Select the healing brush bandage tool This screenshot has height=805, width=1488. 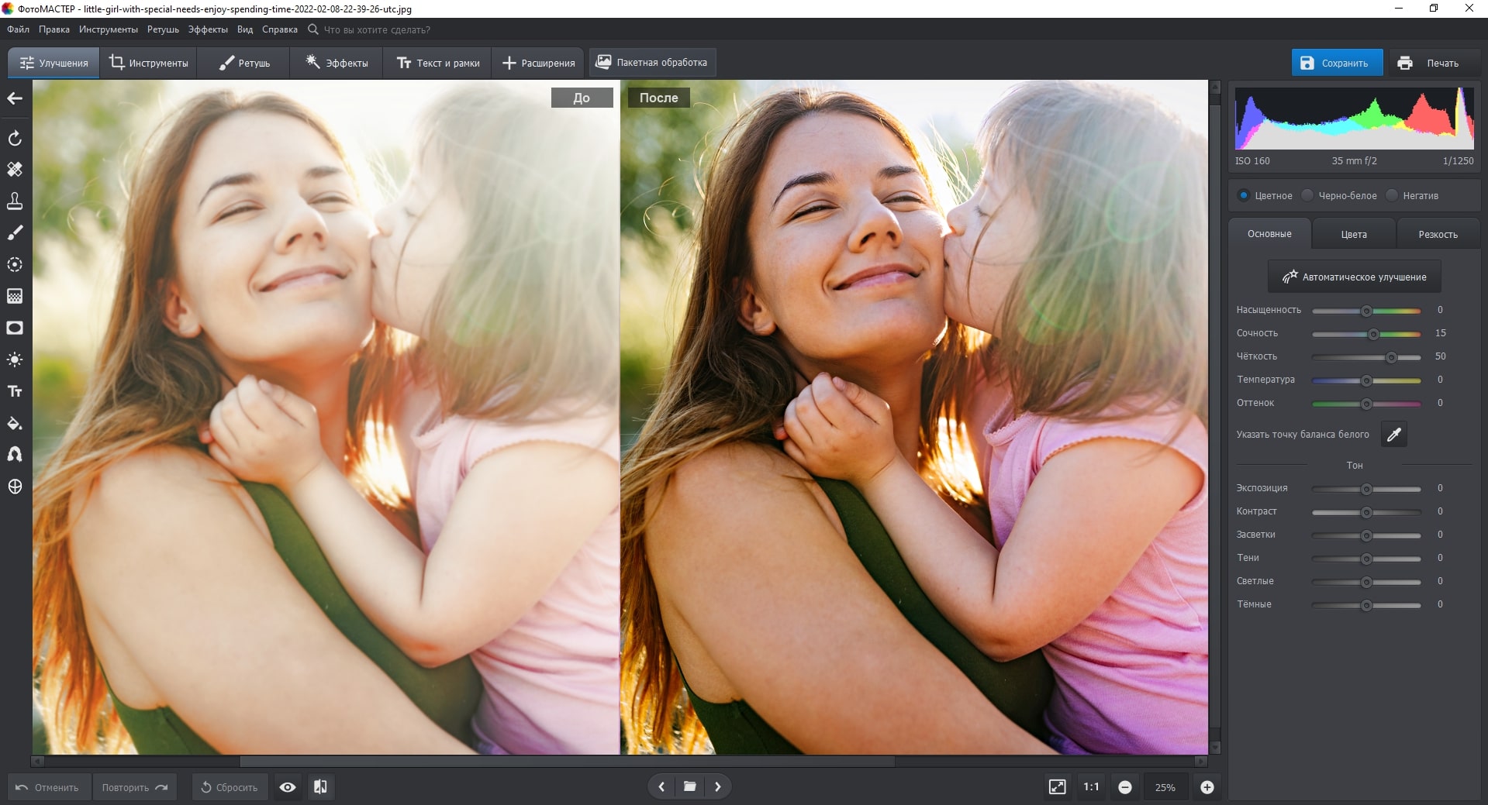(x=15, y=169)
